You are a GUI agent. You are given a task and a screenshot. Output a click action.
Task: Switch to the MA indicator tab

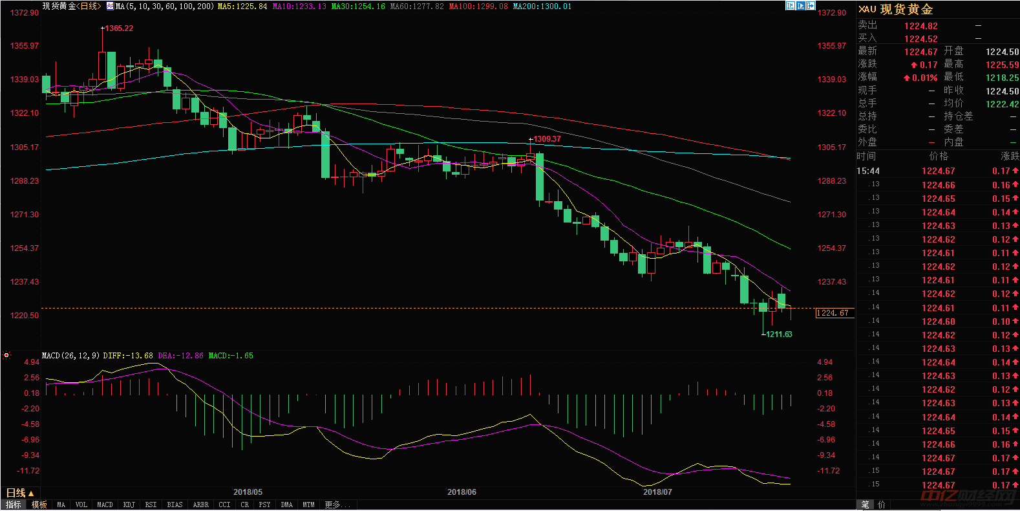pyautogui.click(x=61, y=505)
